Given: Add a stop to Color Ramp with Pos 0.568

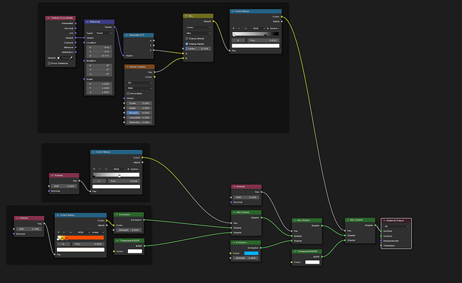Looking at the screenshot, I should point(94,169).
